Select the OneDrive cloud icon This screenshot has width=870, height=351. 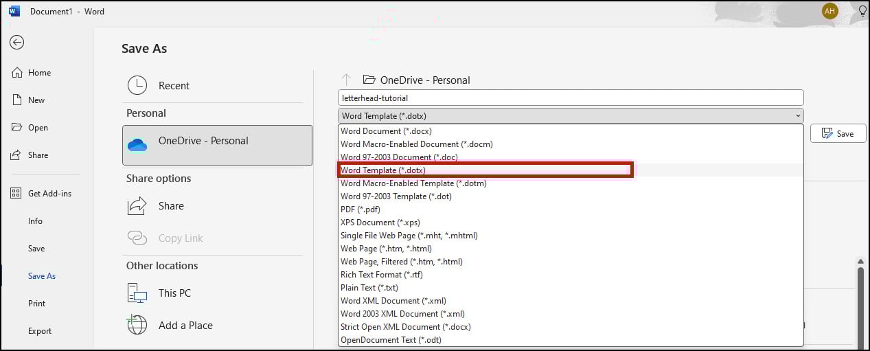(137, 144)
